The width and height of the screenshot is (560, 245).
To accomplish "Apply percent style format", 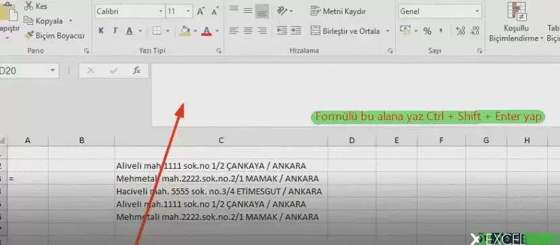I will pos(427,31).
